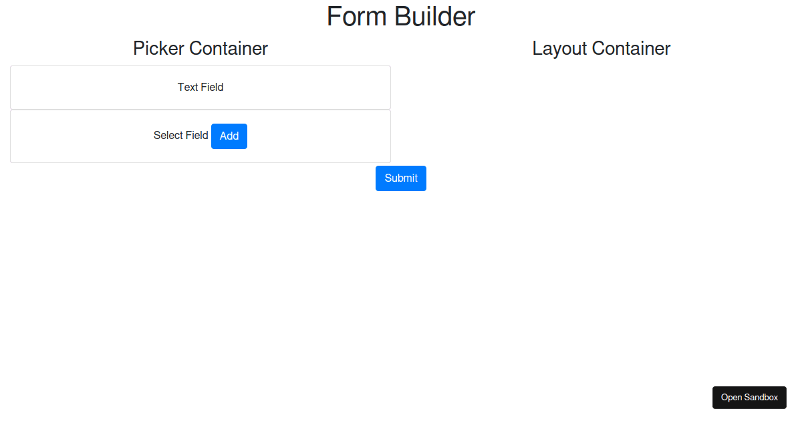Click the Layout Container heading
The image size is (802, 421).
tap(601, 48)
